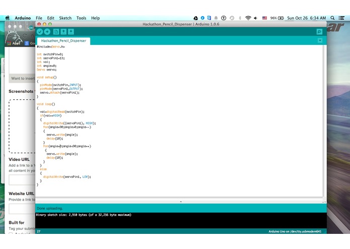Click the volume speaker icon

pyautogui.click(x=256, y=18)
